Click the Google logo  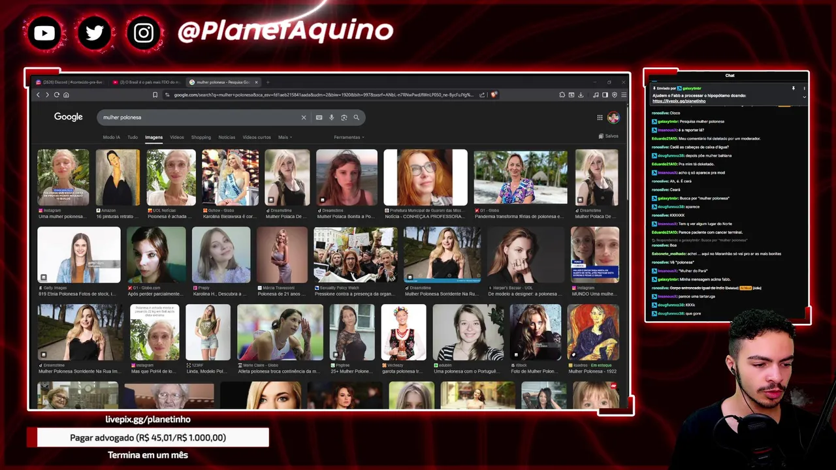coord(68,117)
